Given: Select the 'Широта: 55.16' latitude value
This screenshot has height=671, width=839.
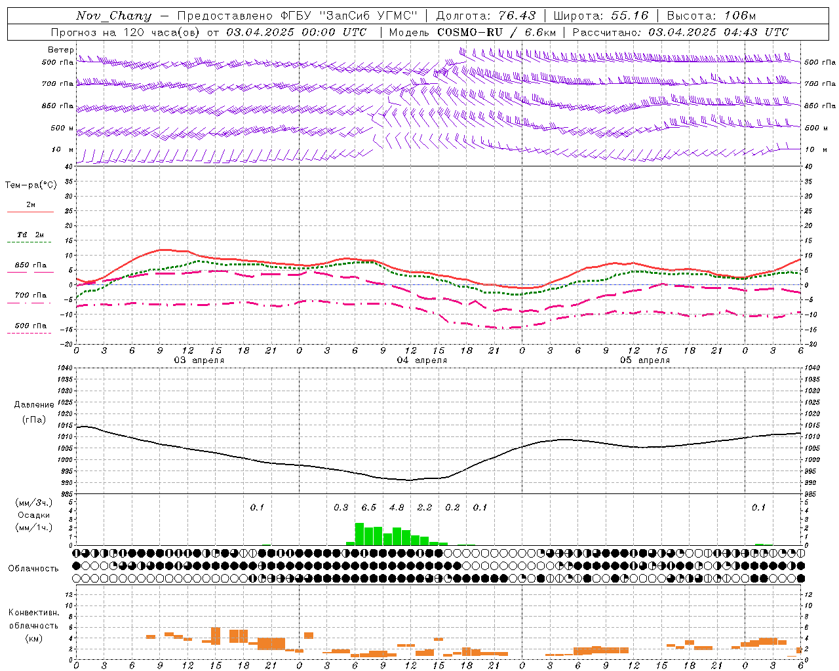Looking at the screenshot, I should (600, 16).
